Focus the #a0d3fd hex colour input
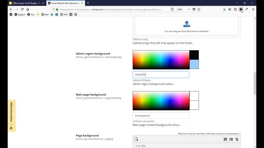The height and width of the screenshot is (148, 264). pos(161,74)
